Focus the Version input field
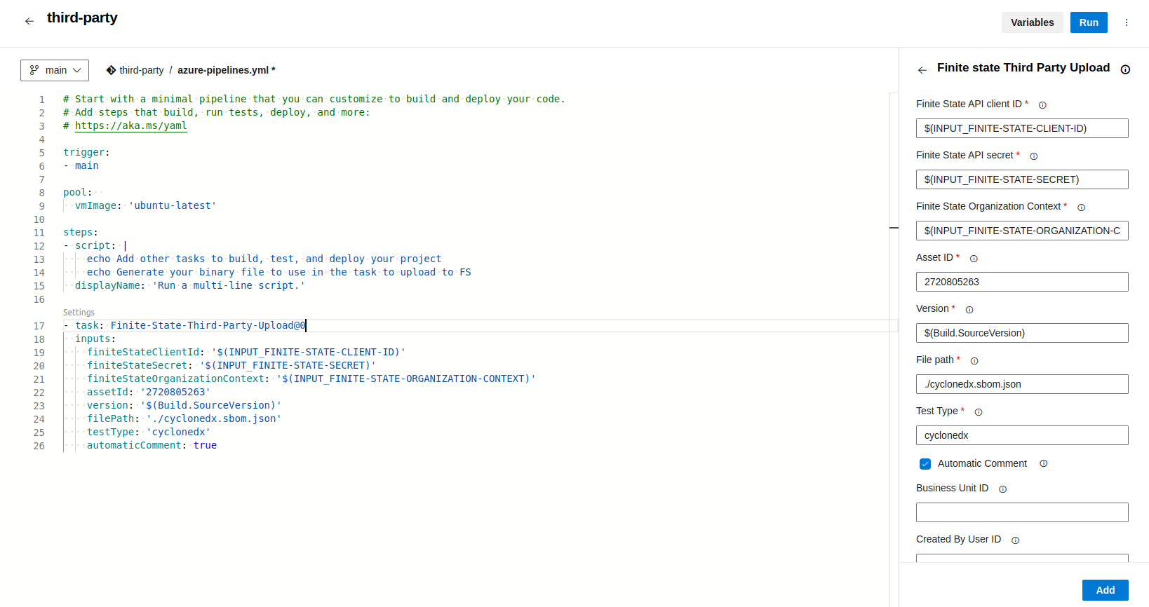This screenshot has height=607, width=1149. 1022,333
